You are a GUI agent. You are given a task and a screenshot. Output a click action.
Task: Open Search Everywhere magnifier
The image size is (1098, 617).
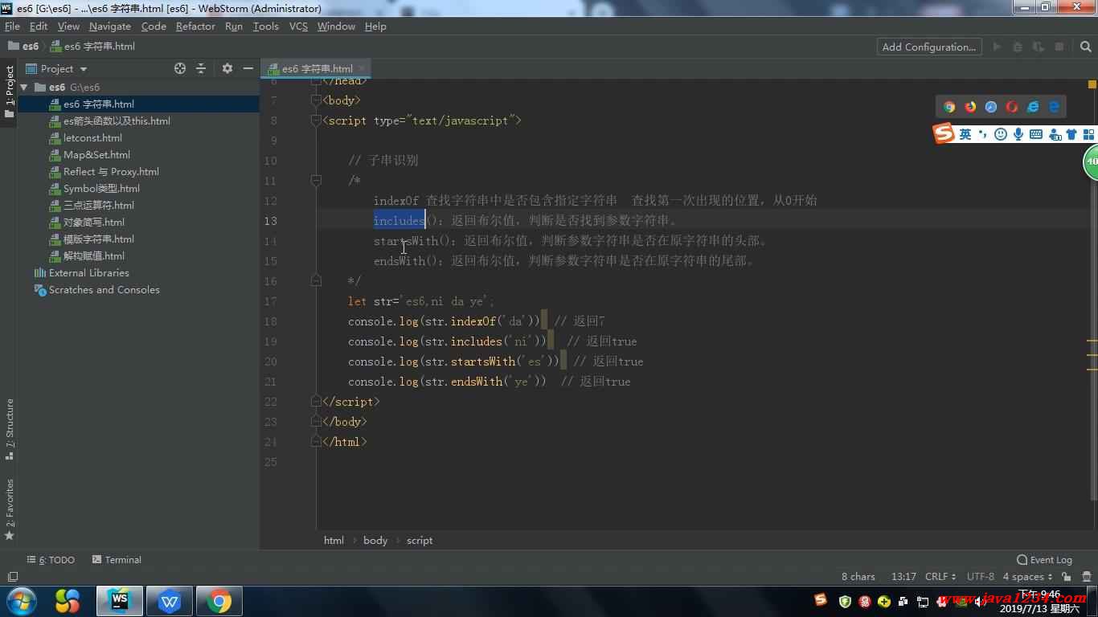click(1086, 47)
